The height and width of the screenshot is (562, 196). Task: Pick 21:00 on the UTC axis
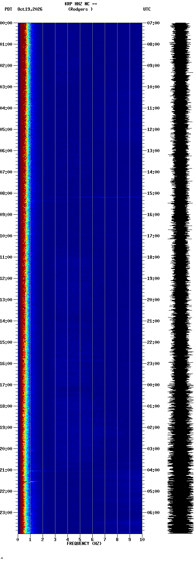153,321
